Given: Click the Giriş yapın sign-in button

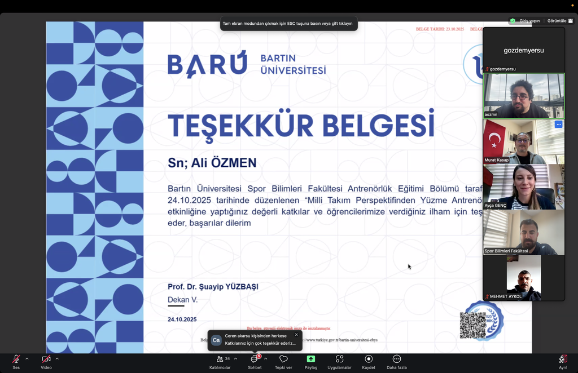Looking at the screenshot, I should [529, 21].
